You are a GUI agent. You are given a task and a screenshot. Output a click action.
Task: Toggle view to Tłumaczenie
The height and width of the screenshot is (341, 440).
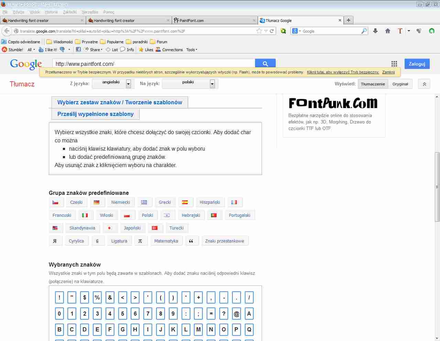(x=373, y=84)
